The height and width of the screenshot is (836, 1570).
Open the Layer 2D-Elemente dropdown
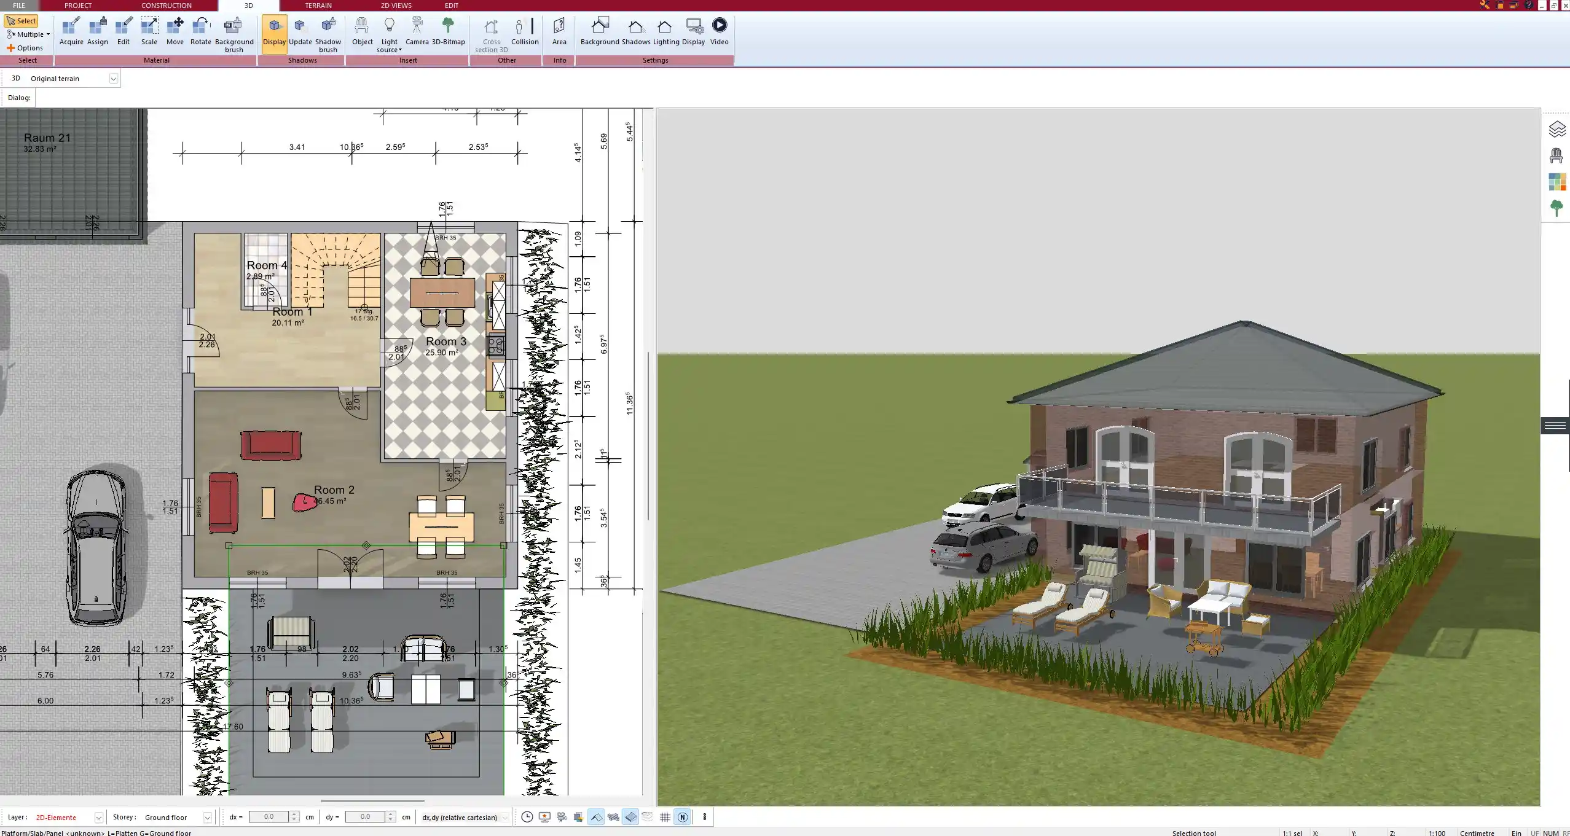pos(98,818)
